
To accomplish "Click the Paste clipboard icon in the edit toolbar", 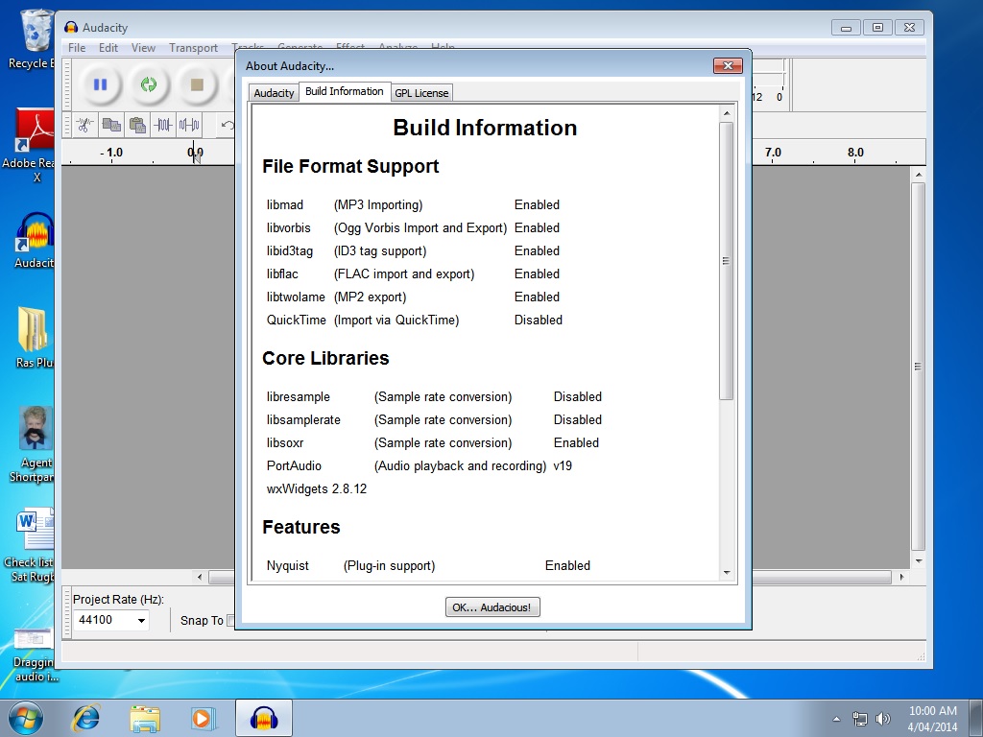I will click(x=136, y=126).
